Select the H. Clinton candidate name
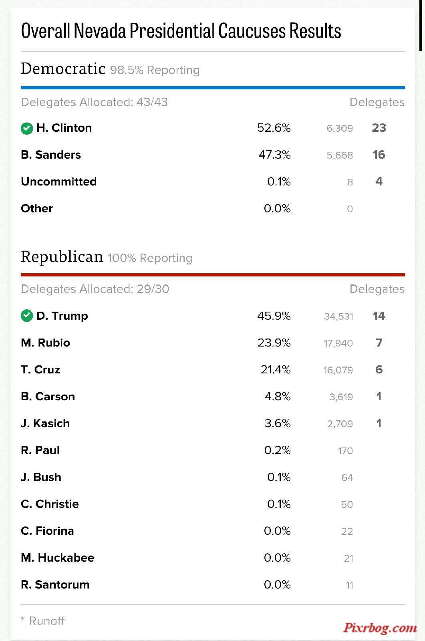Screen dimensions: 425x641 click(64, 128)
